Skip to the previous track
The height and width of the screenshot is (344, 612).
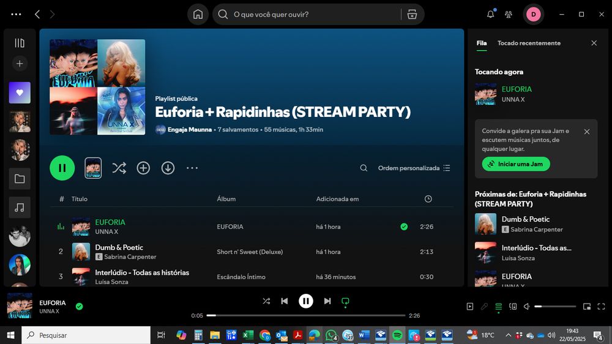[285, 301]
